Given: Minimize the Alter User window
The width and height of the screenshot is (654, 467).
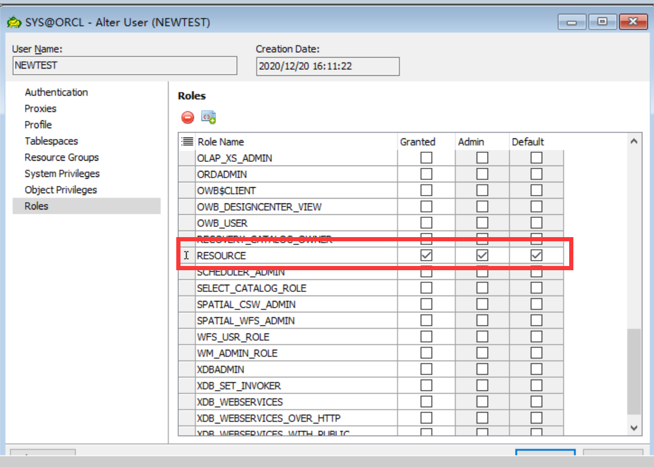Looking at the screenshot, I should point(572,22).
